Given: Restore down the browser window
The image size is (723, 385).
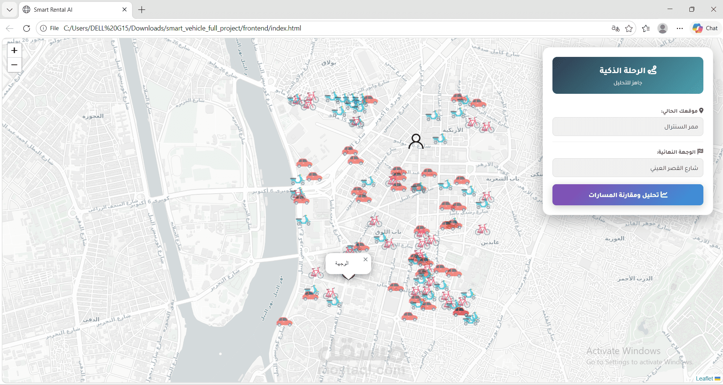Looking at the screenshot, I should coord(692,9).
